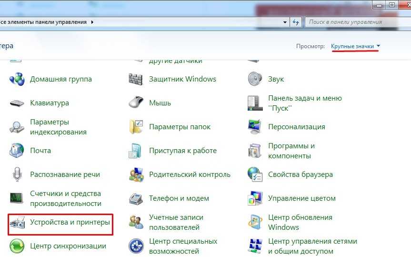This screenshot has height=257, width=411.
Task: Click the Устройства и принтеры icon
Action: coord(17,222)
